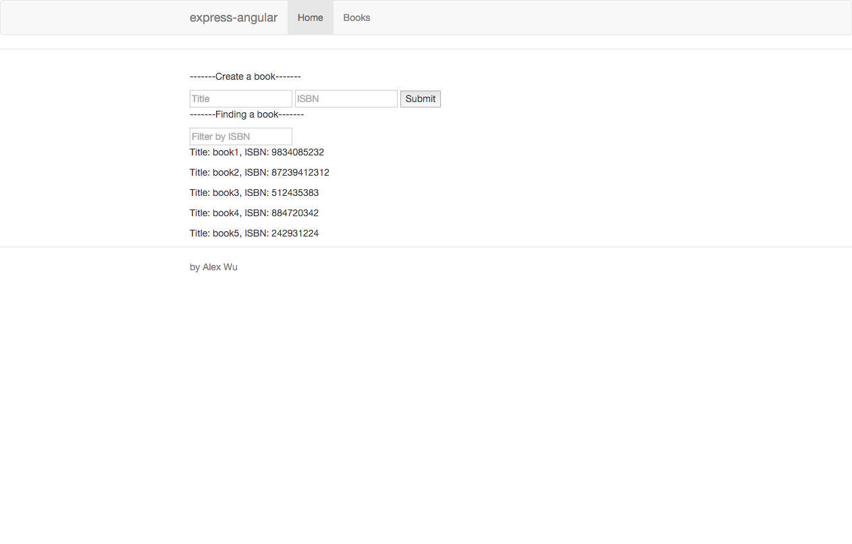Focus the ISBN input field
The image size is (852, 544).
[346, 99]
